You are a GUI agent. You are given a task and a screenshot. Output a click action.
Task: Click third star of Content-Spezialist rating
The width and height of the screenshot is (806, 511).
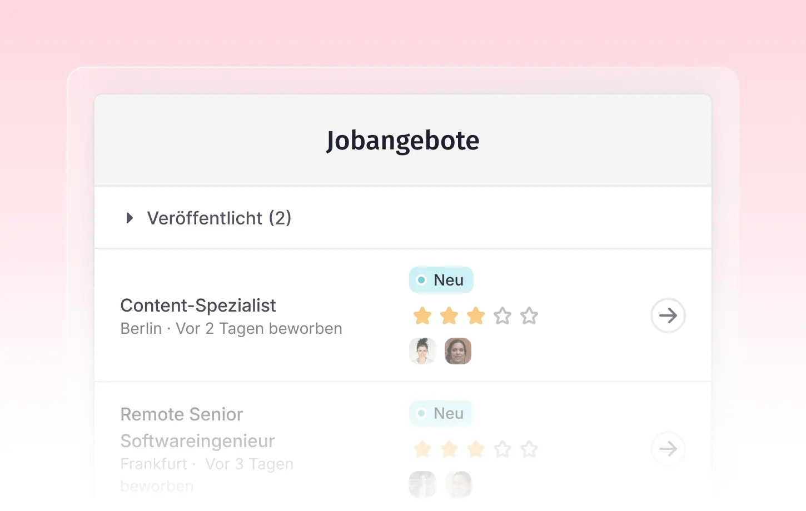pyautogui.click(x=476, y=316)
